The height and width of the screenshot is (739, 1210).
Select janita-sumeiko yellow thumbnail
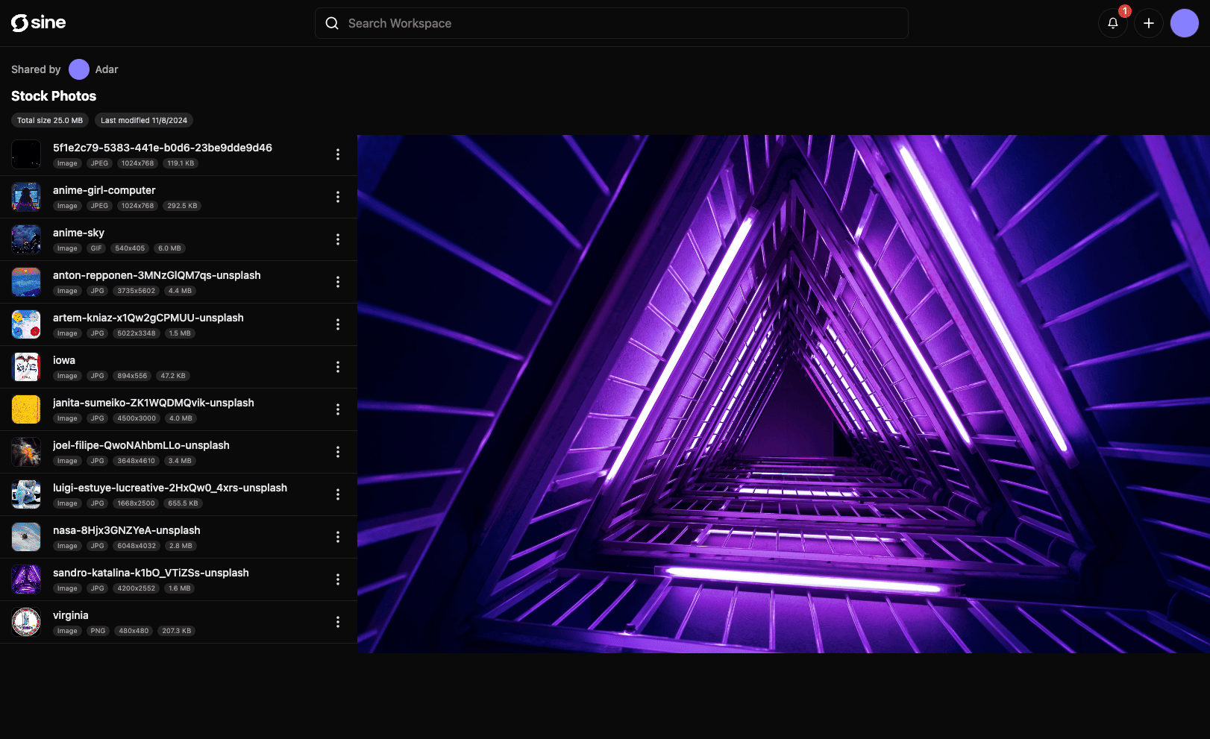pyautogui.click(x=26, y=409)
